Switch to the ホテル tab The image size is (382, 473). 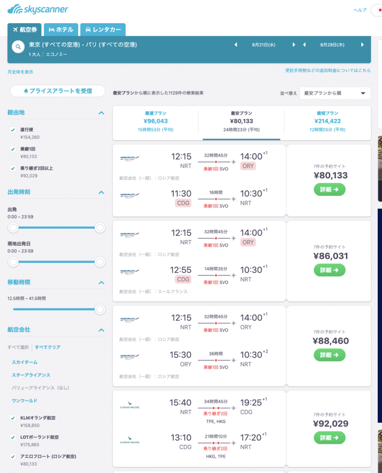(61, 30)
